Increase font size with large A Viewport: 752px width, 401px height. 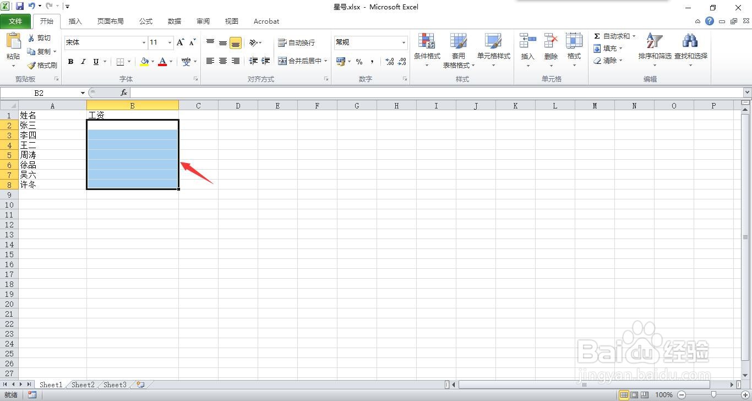click(x=181, y=42)
